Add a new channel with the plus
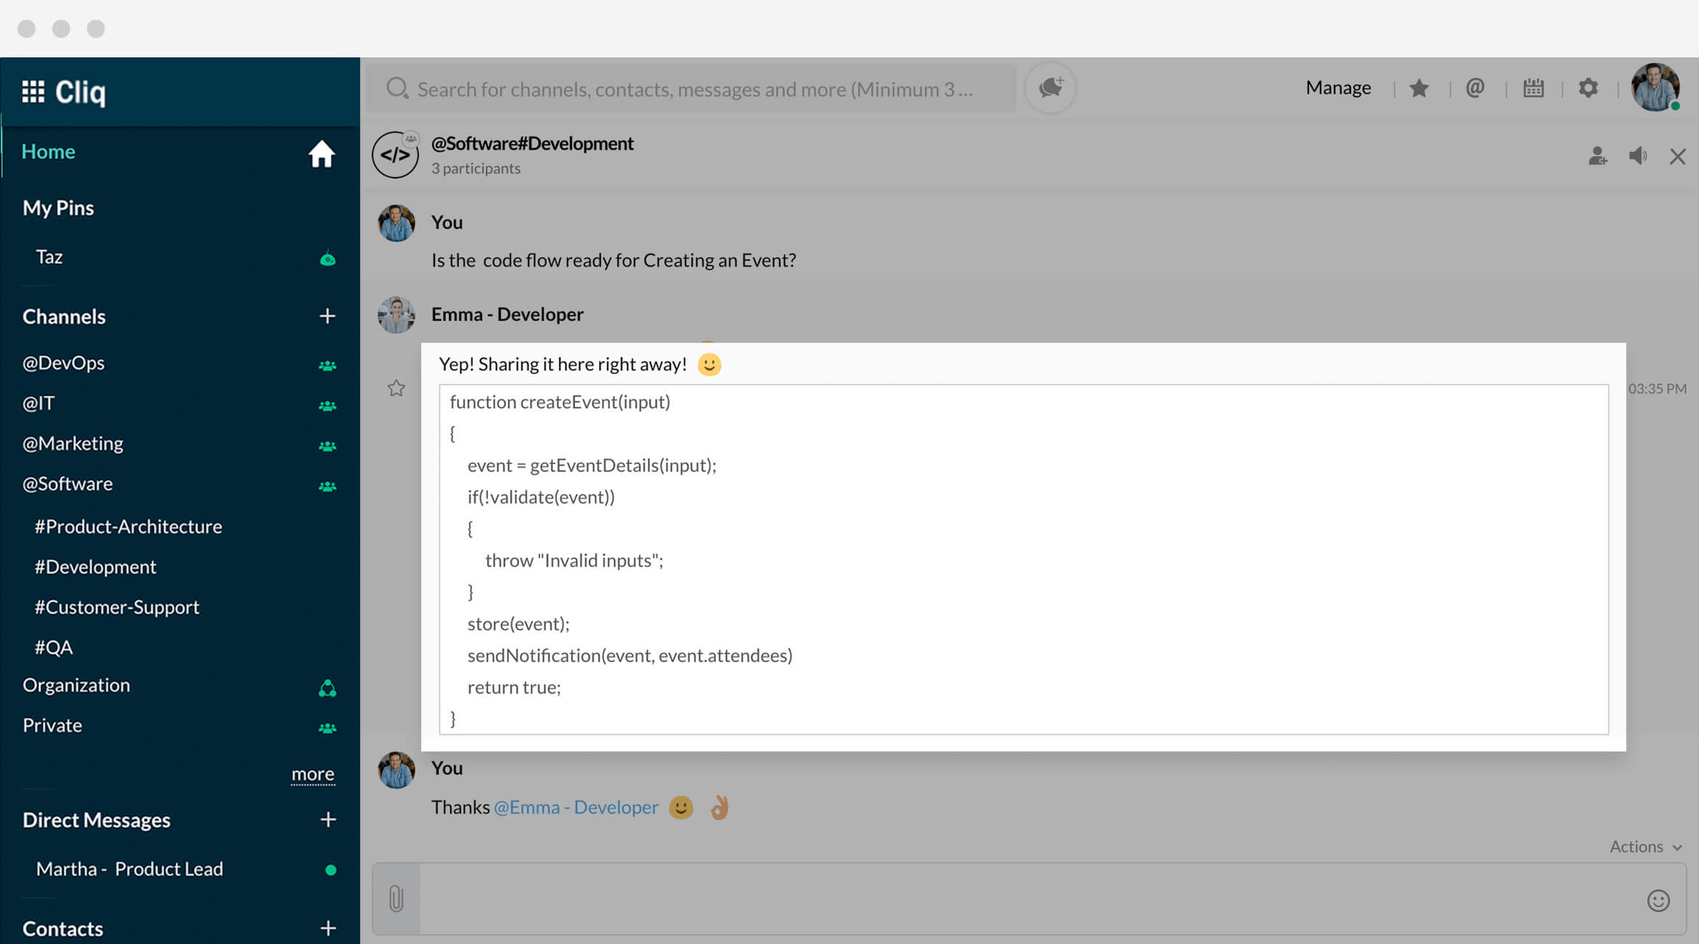This screenshot has width=1699, height=944. pos(327,316)
